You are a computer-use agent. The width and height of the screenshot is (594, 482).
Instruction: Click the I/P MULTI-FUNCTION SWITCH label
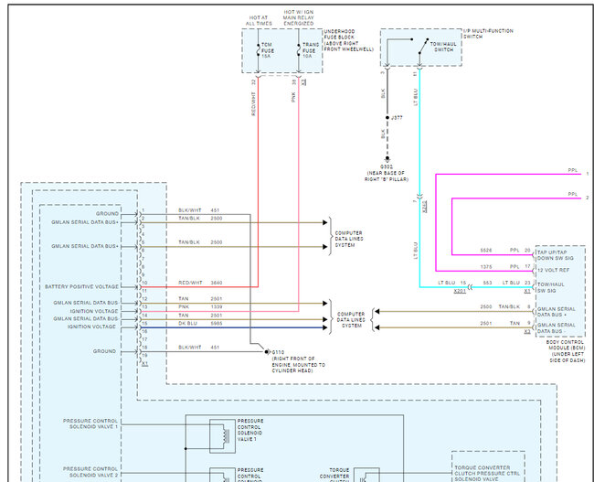[x=488, y=34]
